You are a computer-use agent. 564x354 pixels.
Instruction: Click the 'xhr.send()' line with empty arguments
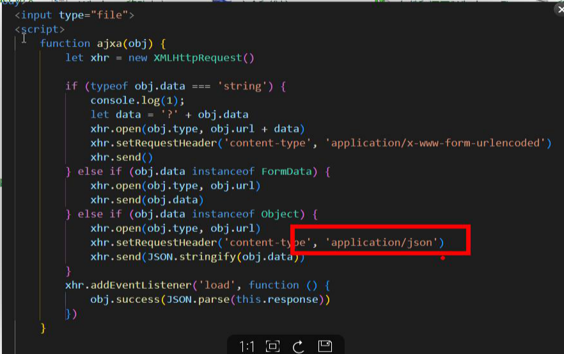point(121,157)
